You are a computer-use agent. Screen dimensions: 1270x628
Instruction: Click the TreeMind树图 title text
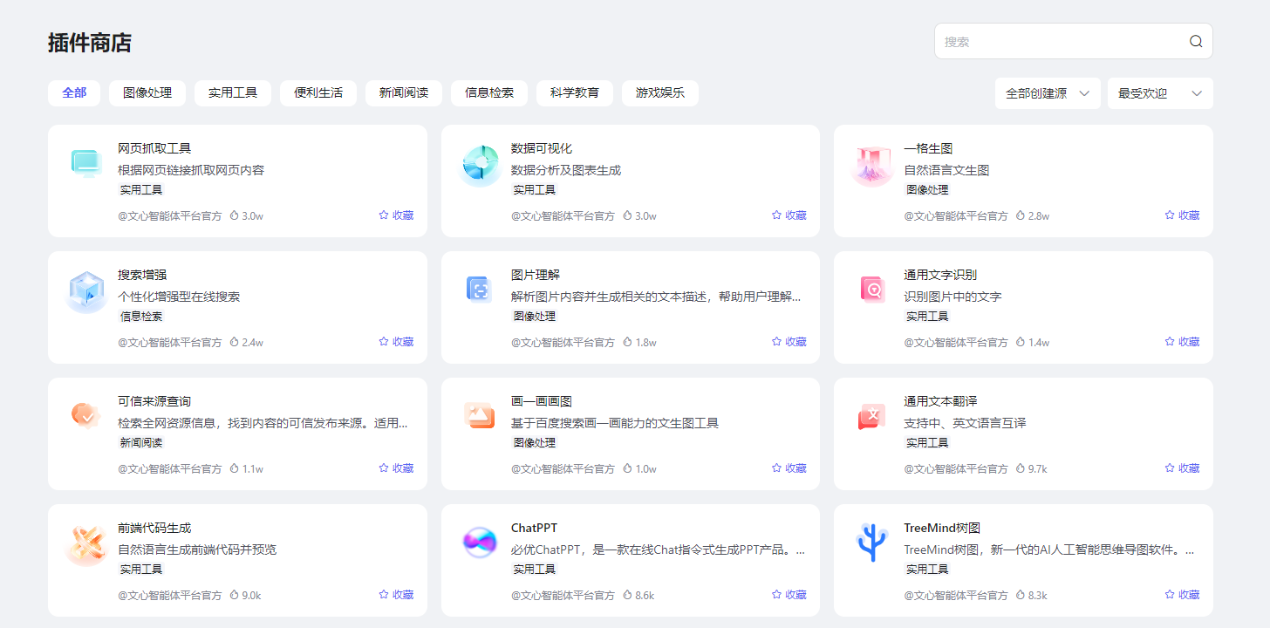942,528
